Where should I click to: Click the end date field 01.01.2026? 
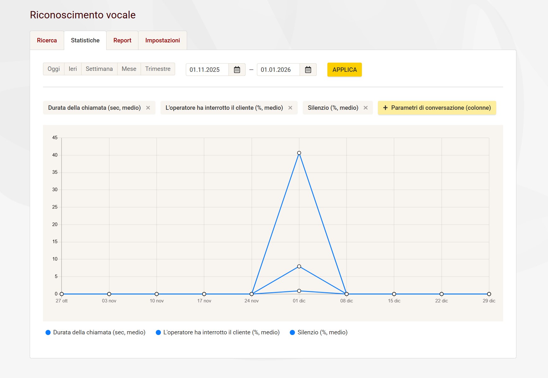coord(278,70)
